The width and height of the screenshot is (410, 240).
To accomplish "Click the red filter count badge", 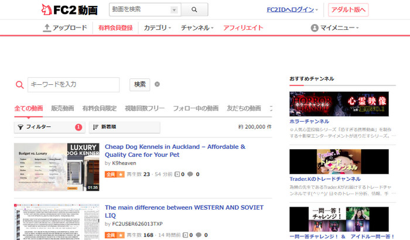I will pyautogui.click(x=78, y=127).
